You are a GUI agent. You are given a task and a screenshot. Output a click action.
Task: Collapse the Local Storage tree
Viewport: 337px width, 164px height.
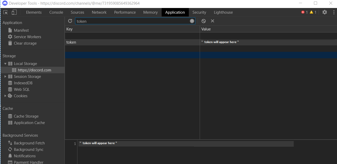pyautogui.click(x=5, y=63)
